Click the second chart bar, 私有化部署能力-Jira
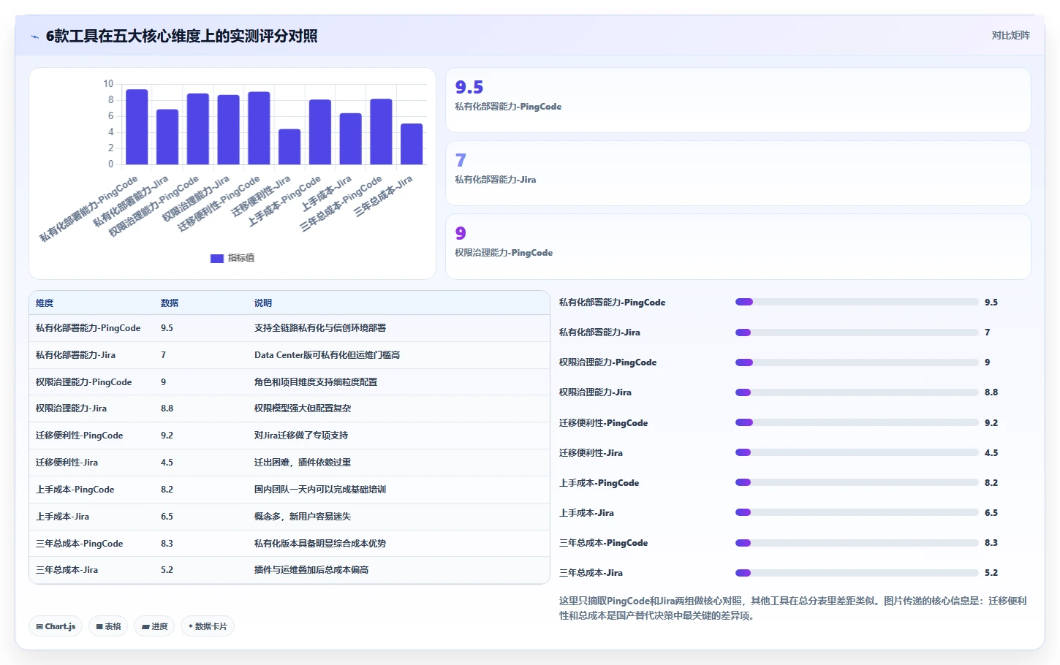The width and height of the screenshot is (1060, 665). point(167,137)
